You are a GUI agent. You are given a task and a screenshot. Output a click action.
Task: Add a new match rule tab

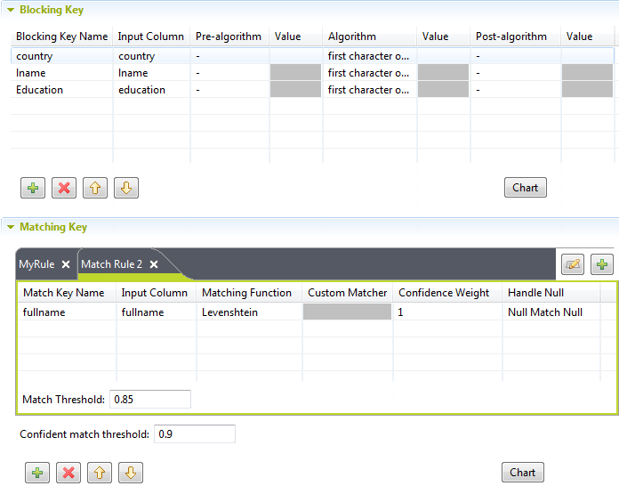(604, 264)
